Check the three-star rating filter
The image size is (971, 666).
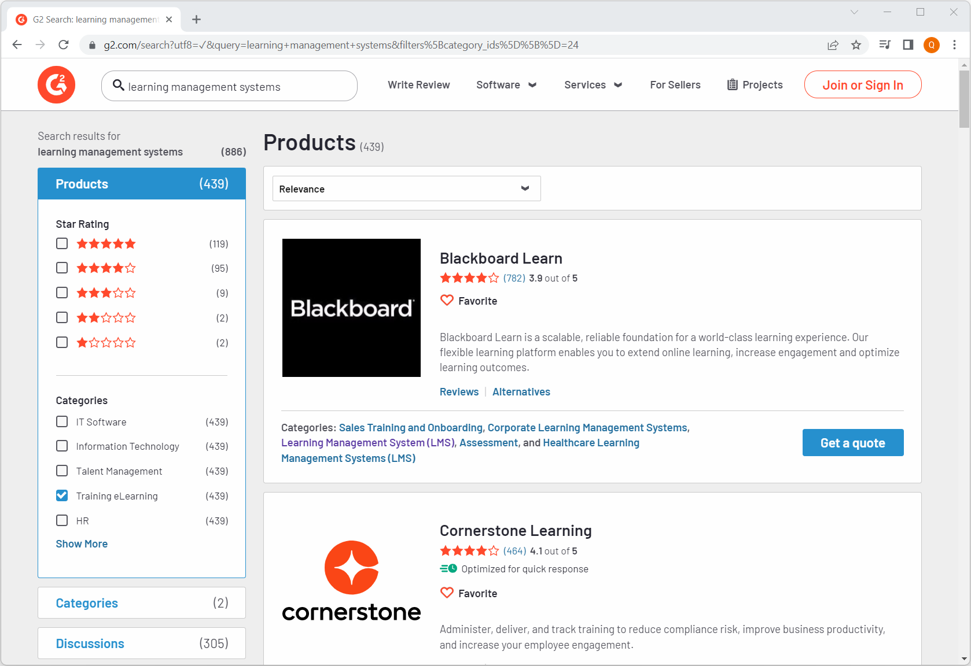point(62,293)
